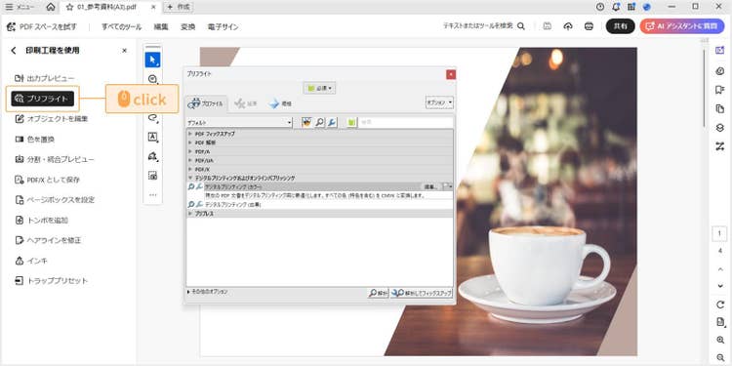The width and height of the screenshot is (732, 366).
Task: Switch to the 編集 menu
Action: click(x=161, y=26)
